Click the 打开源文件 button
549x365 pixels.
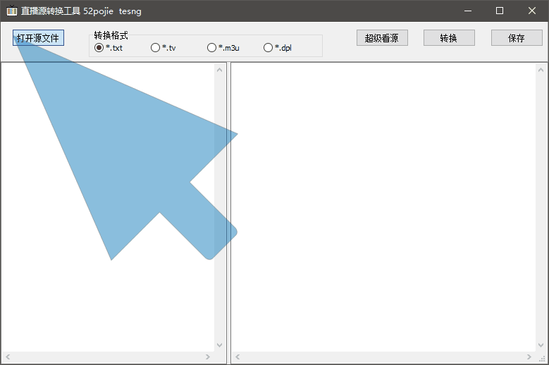pos(38,38)
